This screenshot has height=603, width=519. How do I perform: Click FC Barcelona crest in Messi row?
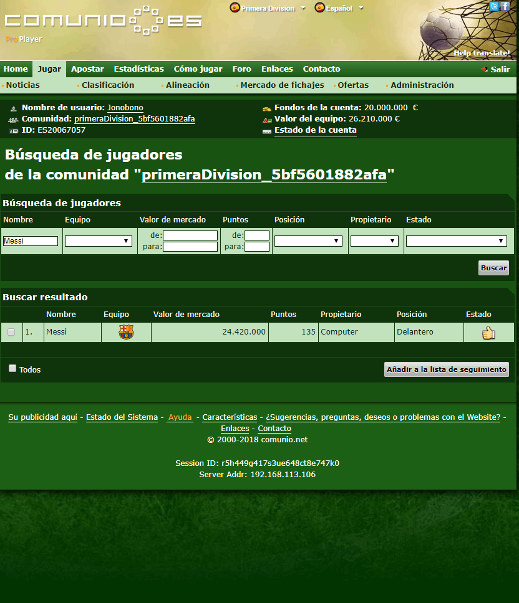(x=126, y=333)
